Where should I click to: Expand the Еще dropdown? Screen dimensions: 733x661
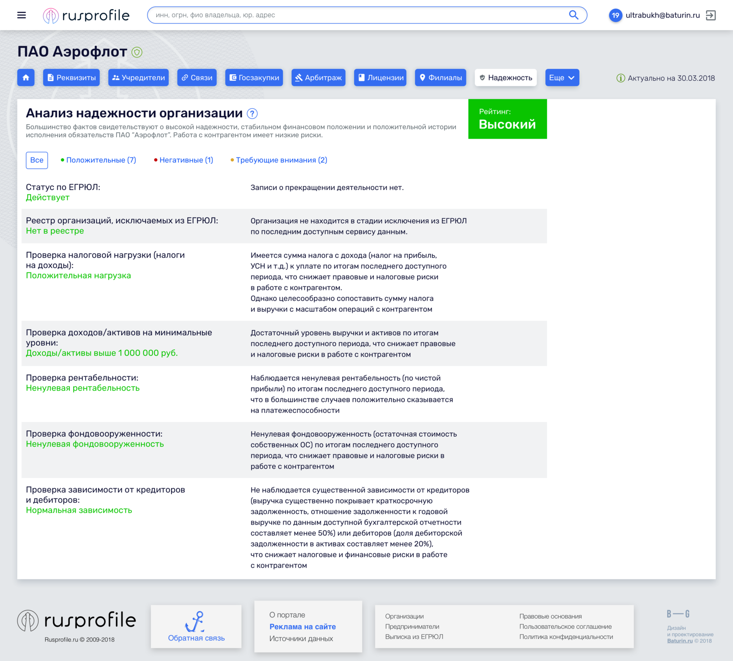(x=562, y=78)
